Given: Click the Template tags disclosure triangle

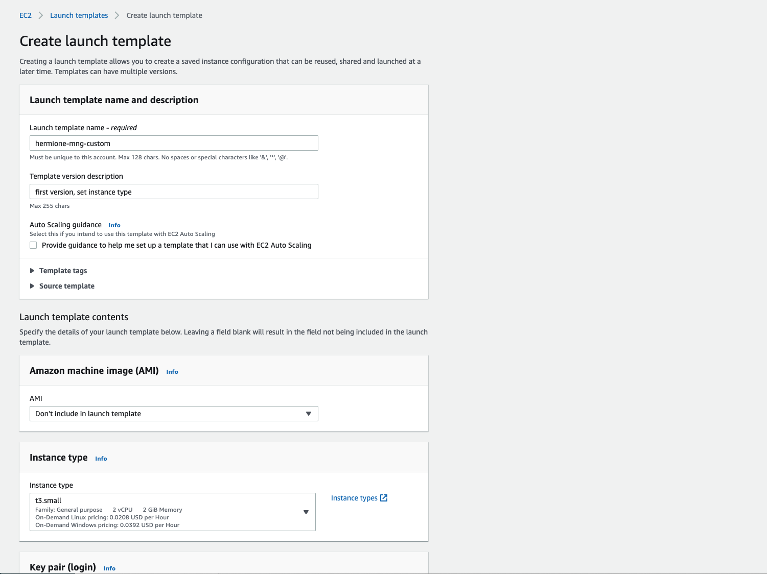Looking at the screenshot, I should click(x=32, y=271).
